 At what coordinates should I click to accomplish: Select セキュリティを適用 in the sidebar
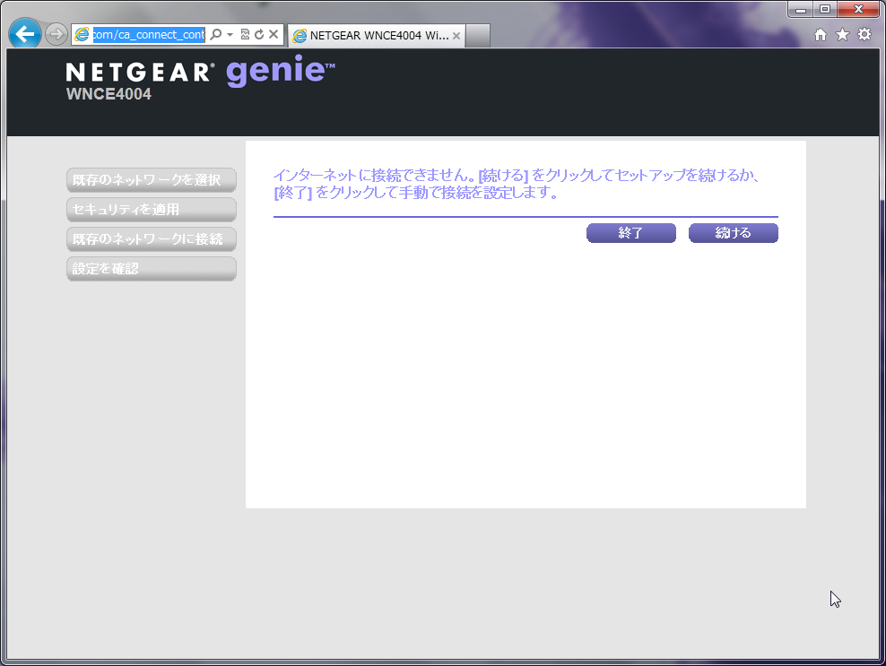click(151, 210)
